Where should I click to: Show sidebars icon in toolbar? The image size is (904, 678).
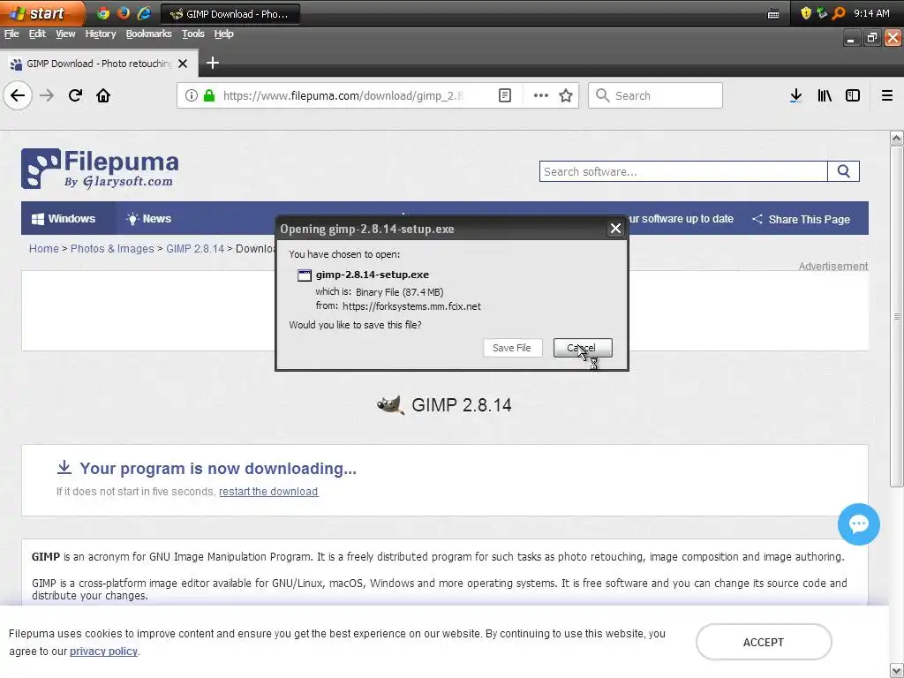853,95
